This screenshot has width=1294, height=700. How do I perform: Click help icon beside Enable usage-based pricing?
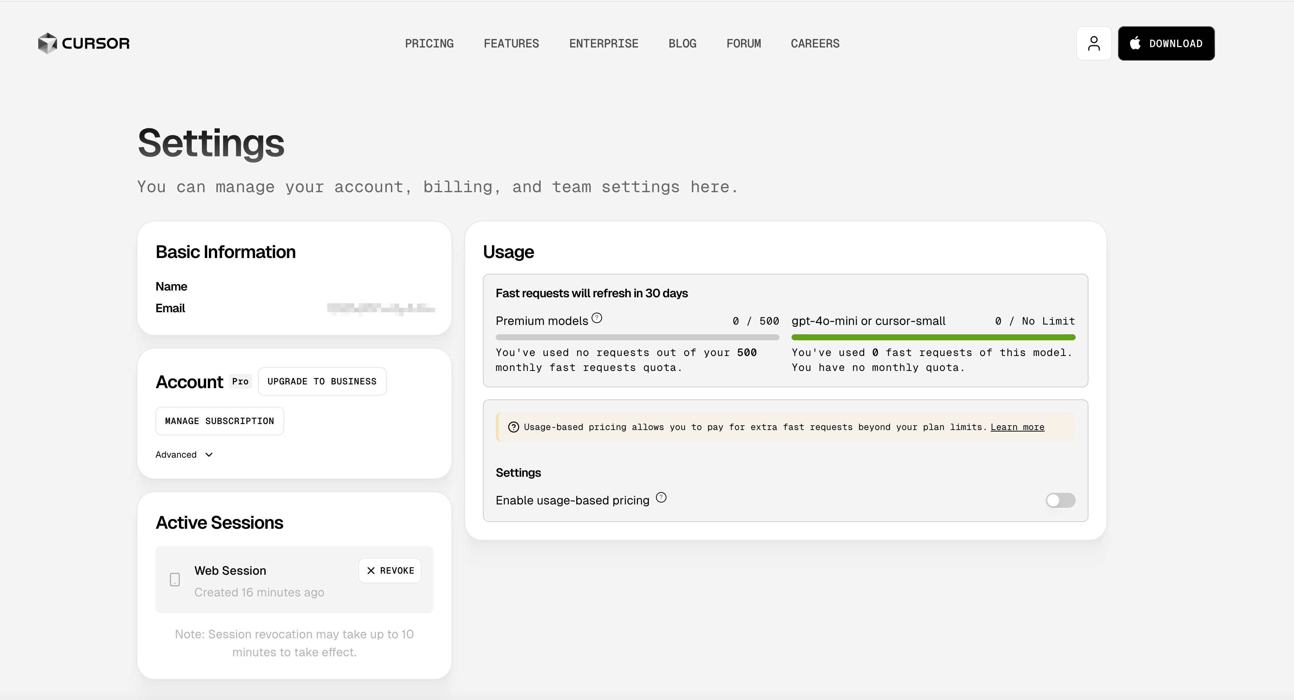[661, 498]
